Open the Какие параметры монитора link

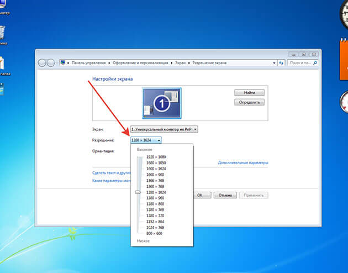(112, 181)
